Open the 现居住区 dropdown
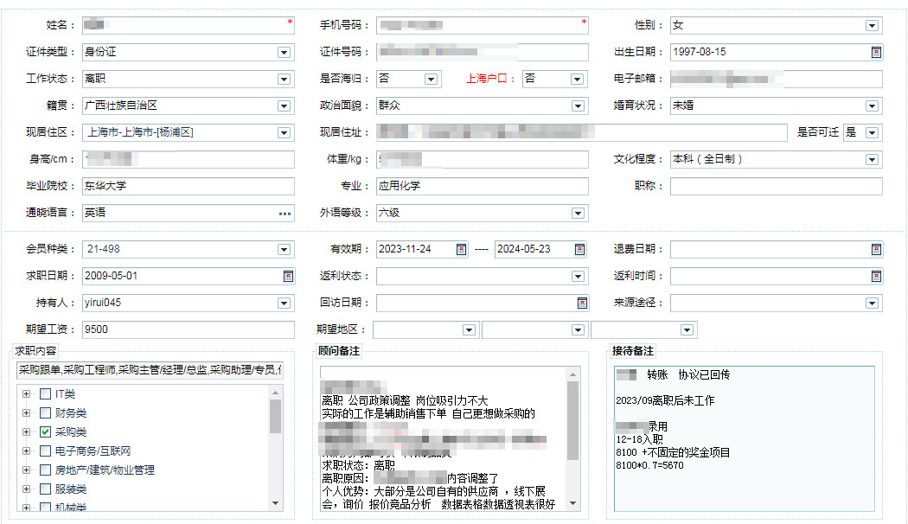 (x=284, y=132)
